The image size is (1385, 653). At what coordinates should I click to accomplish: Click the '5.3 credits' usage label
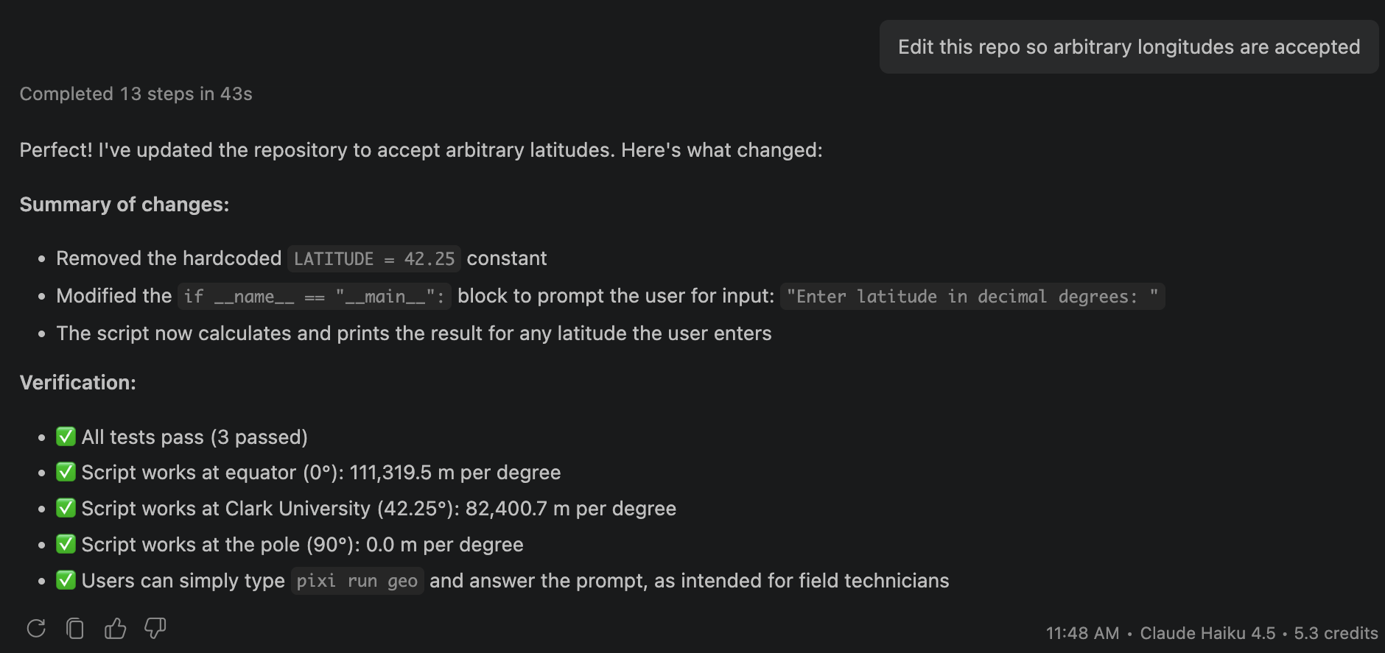pyautogui.click(x=1336, y=633)
